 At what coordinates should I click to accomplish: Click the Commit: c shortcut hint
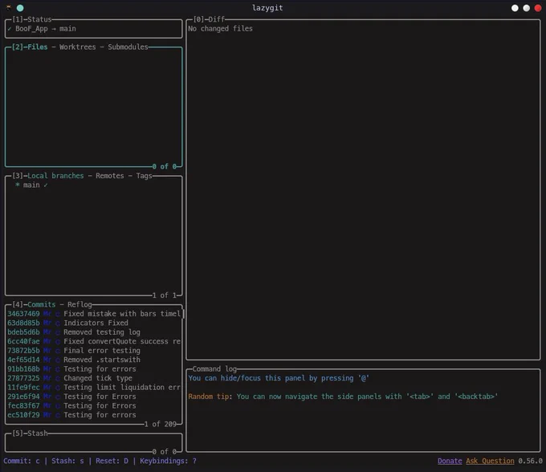[22, 462]
